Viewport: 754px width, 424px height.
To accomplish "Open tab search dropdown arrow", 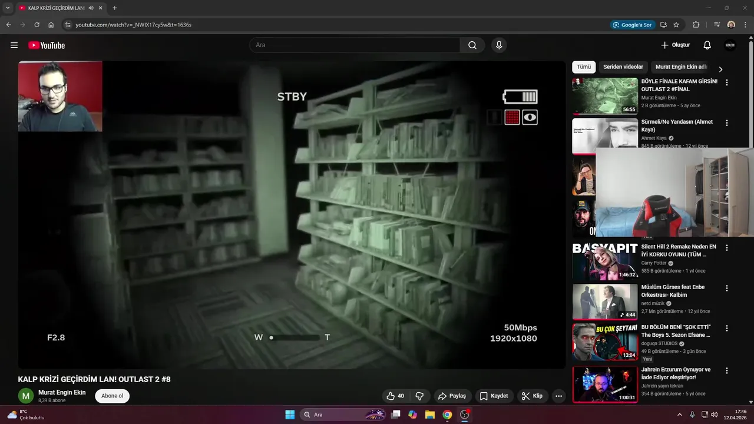I will tap(8, 8).
